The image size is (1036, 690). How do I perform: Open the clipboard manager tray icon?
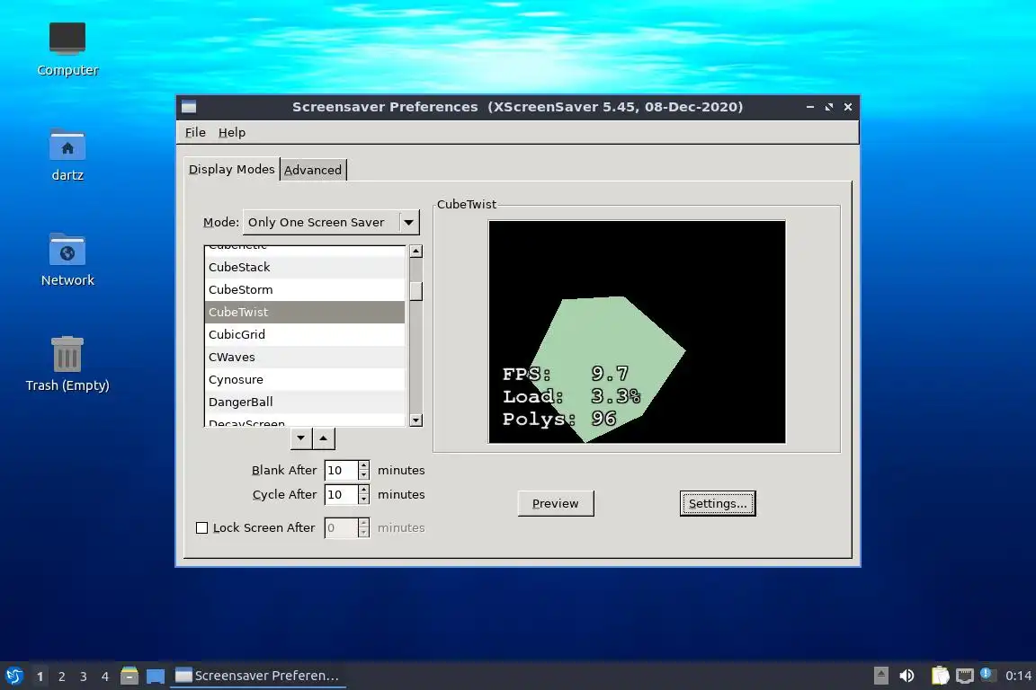click(x=940, y=676)
